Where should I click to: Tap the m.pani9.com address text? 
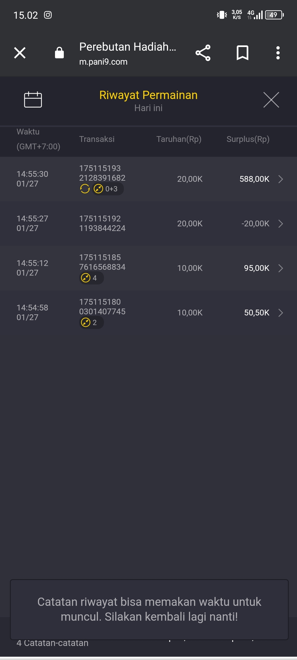point(103,62)
